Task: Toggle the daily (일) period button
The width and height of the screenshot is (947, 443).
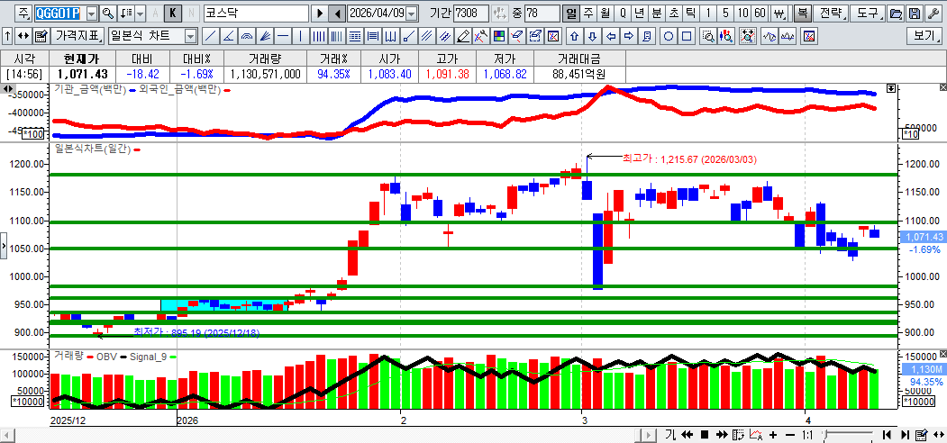Action: tap(570, 14)
